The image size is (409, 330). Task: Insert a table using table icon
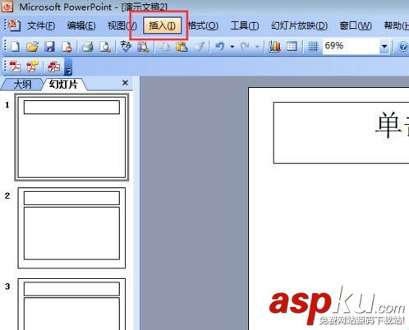pos(292,47)
